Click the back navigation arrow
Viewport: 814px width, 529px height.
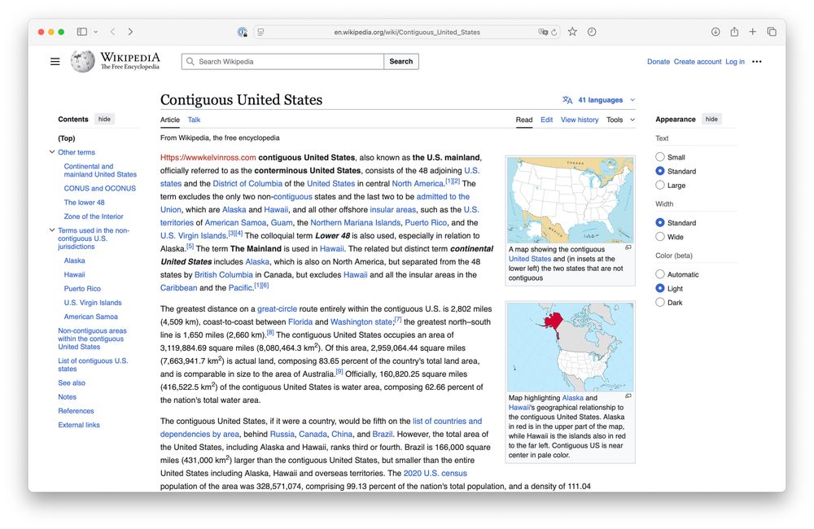click(112, 32)
